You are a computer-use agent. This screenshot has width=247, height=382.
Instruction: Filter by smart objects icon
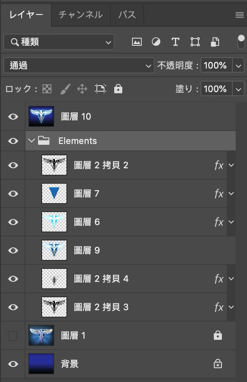(214, 42)
